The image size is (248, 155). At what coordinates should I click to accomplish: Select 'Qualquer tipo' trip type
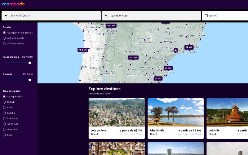[x=13, y=96]
